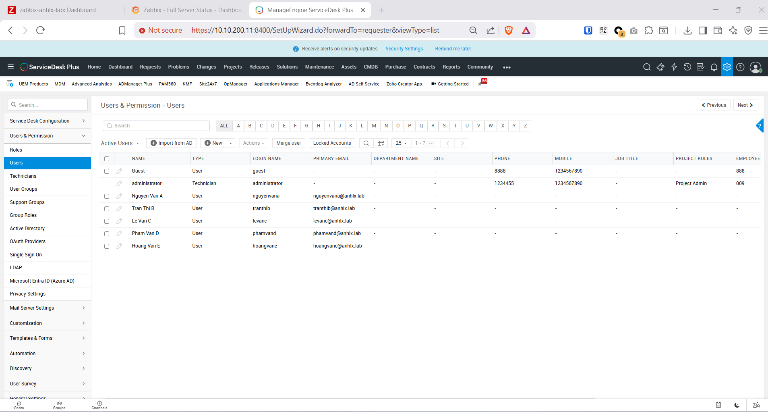768x412 pixels.
Task: Click the Security Settings link
Action: click(x=404, y=49)
